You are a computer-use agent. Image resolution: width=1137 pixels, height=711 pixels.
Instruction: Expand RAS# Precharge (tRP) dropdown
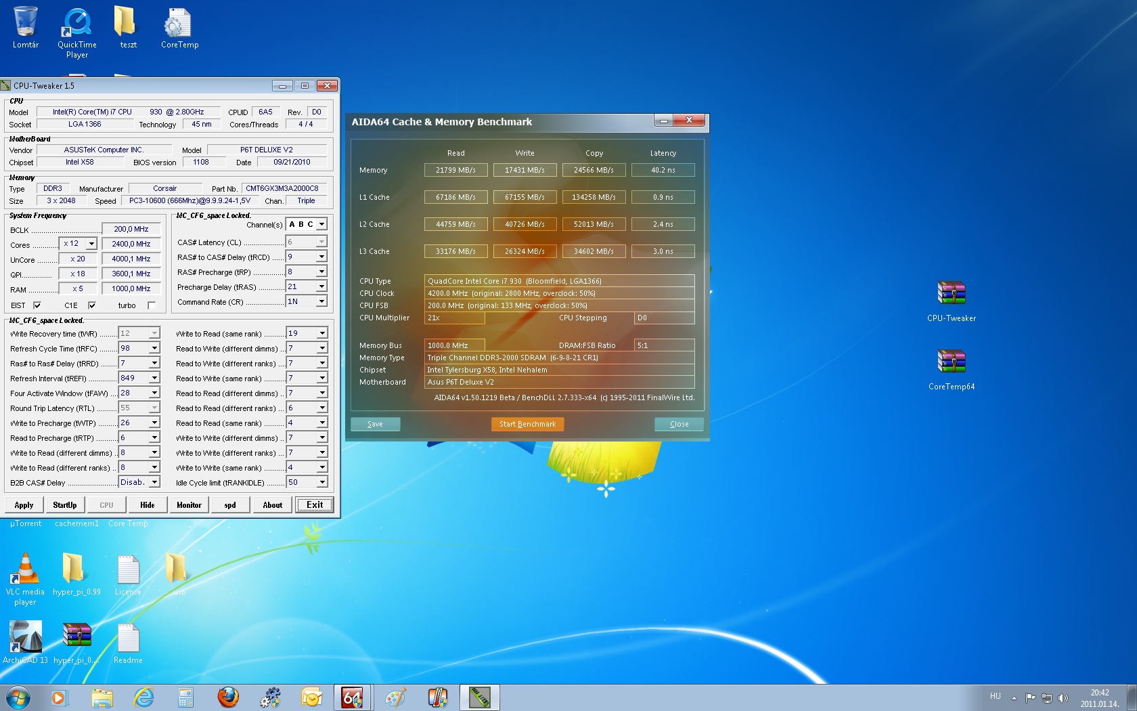click(321, 272)
